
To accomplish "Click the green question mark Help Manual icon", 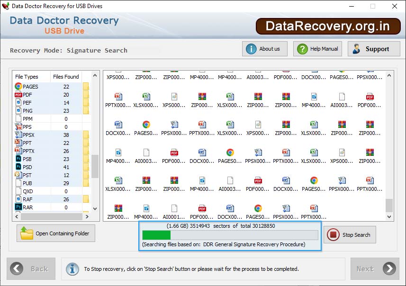I will click(x=302, y=49).
